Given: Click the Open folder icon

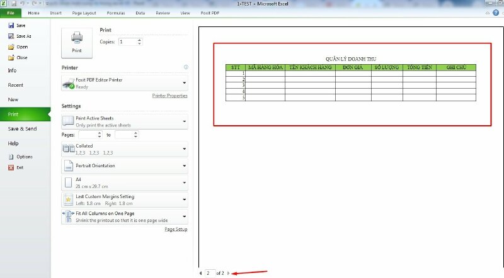Looking at the screenshot, I should tap(11, 47).
